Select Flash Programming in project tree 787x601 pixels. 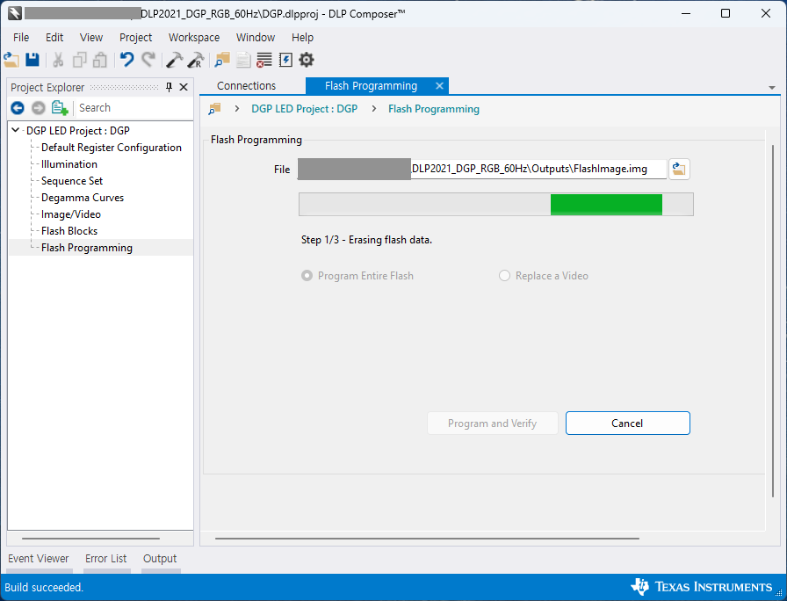coord(87,248)
